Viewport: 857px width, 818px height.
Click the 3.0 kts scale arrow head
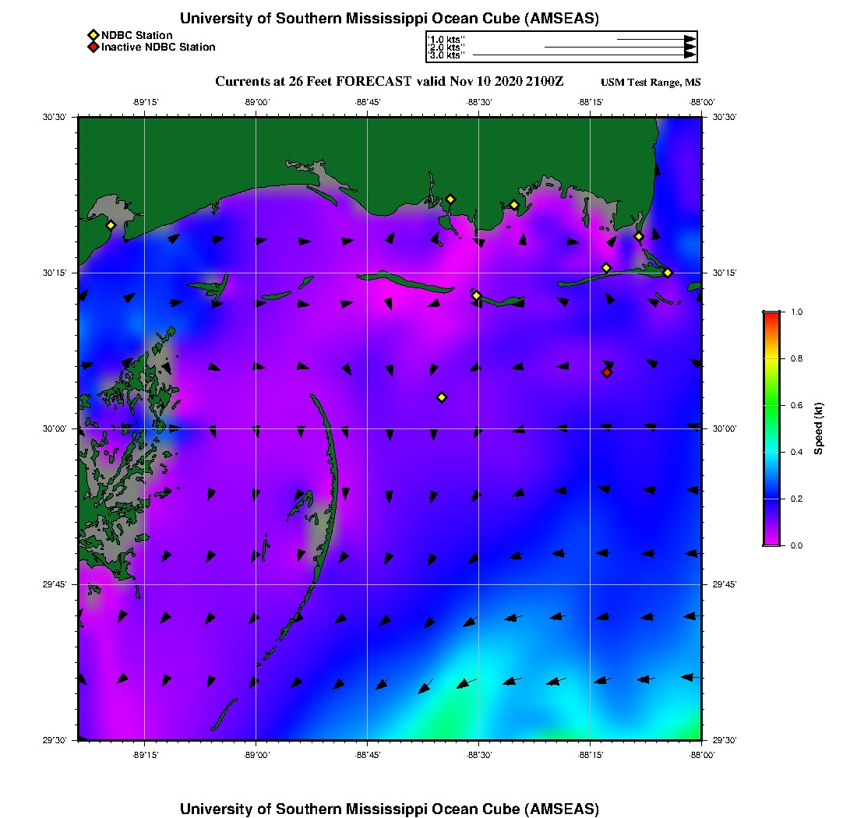pyautogui.click(x=689, y=55)
